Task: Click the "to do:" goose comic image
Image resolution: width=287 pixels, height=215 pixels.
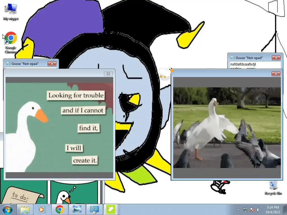Action: (24, 192)
